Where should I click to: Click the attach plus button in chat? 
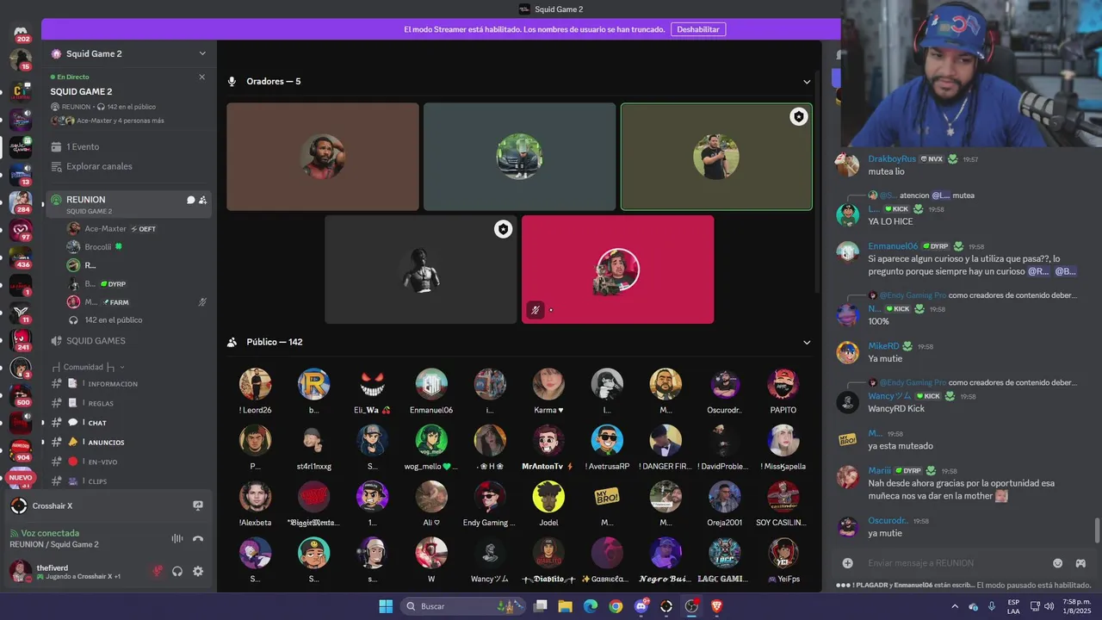pyautogui.click(x=847, y=563)
